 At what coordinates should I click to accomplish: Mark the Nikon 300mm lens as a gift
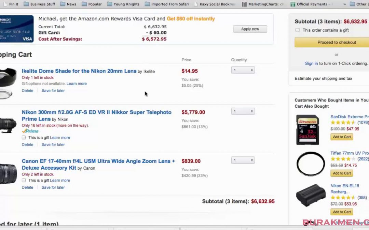click(x=24, y=137)
